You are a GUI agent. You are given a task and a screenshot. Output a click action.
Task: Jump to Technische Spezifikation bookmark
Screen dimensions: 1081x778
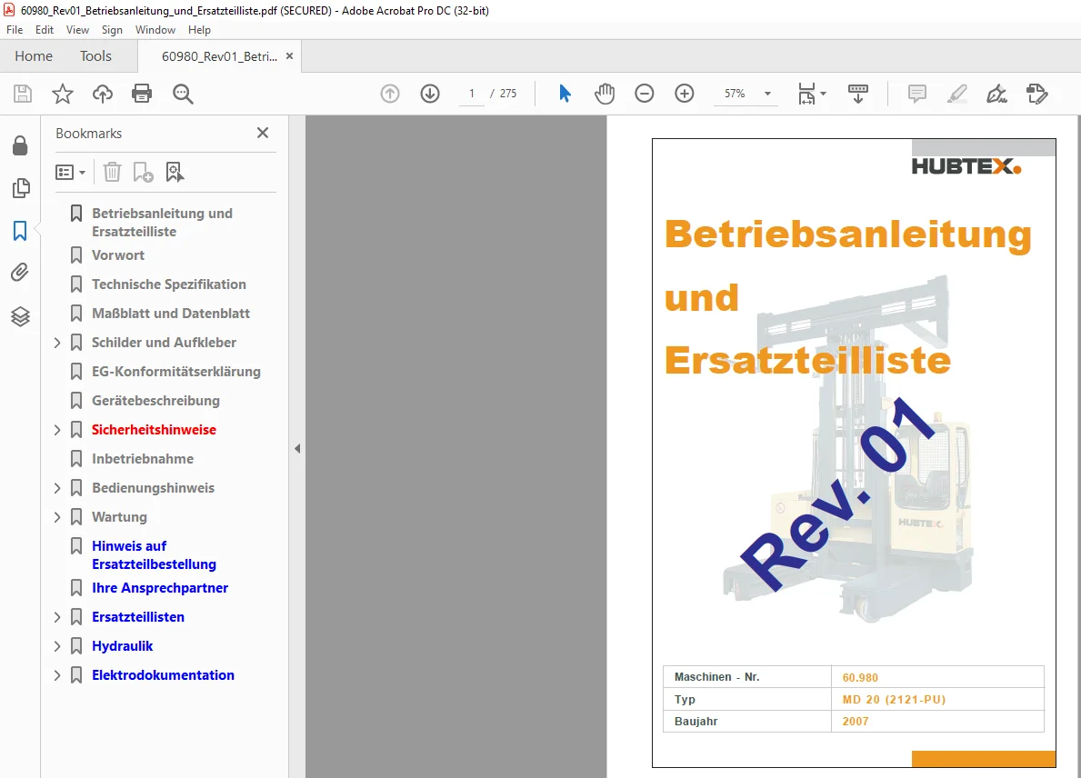pyautogui.click(x=169, y=284)
